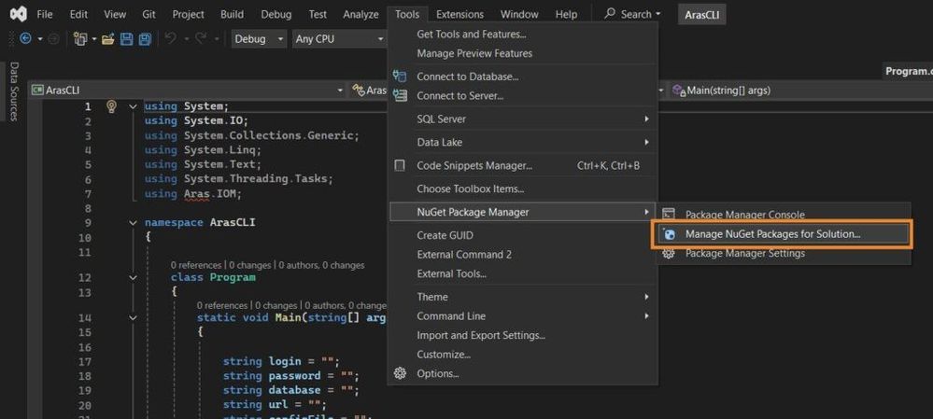
Task: Open the Any CPU platform dropdown
Action: [338, 39]
